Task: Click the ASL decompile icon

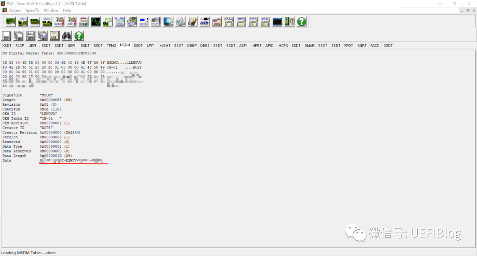Action: pos(54,36)
